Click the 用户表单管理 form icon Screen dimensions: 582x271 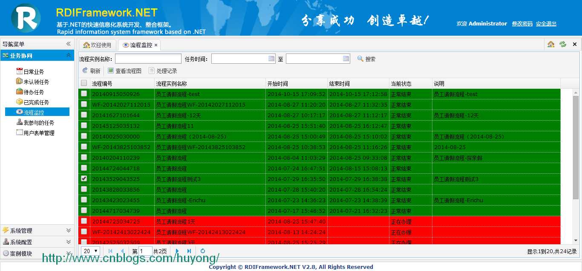tap(20, 133)
